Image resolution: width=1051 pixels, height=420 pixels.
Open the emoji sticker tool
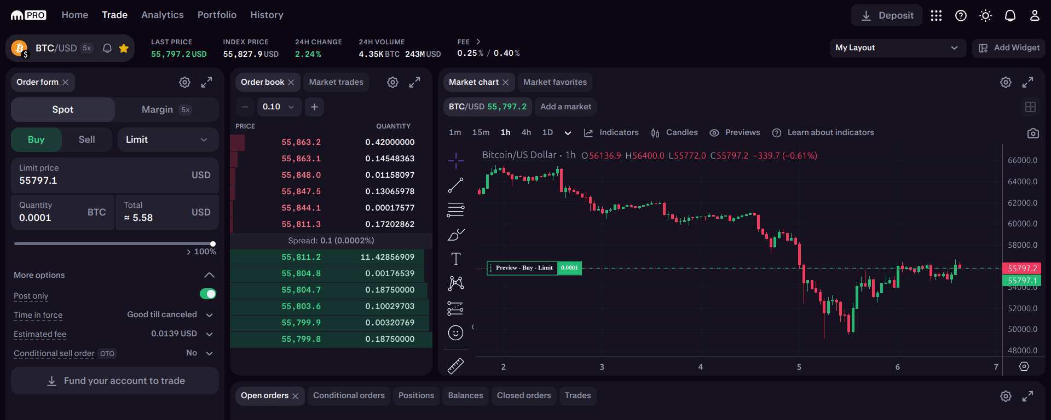coord(455,332)
